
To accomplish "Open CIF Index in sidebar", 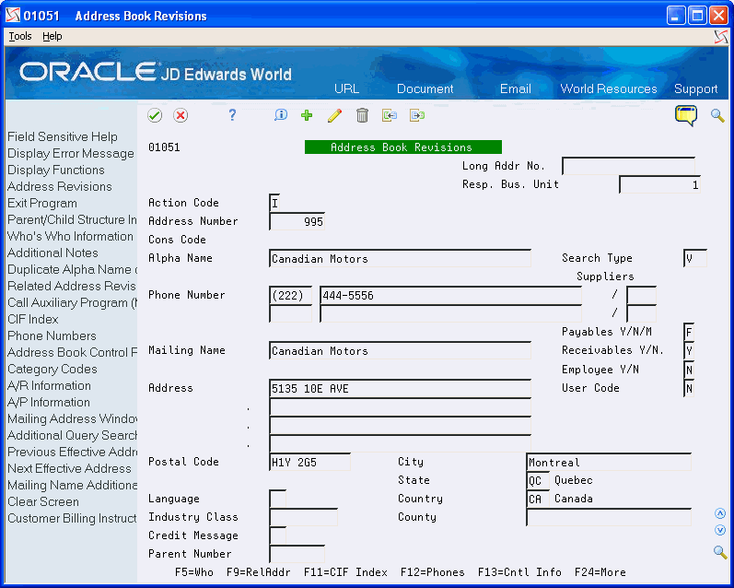I will (33, 319).
